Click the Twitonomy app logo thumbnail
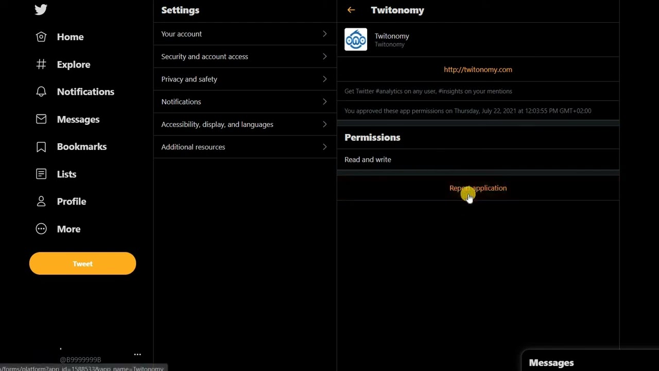The height and width of the screenshot is (371, 659). [x=356, y=40]
